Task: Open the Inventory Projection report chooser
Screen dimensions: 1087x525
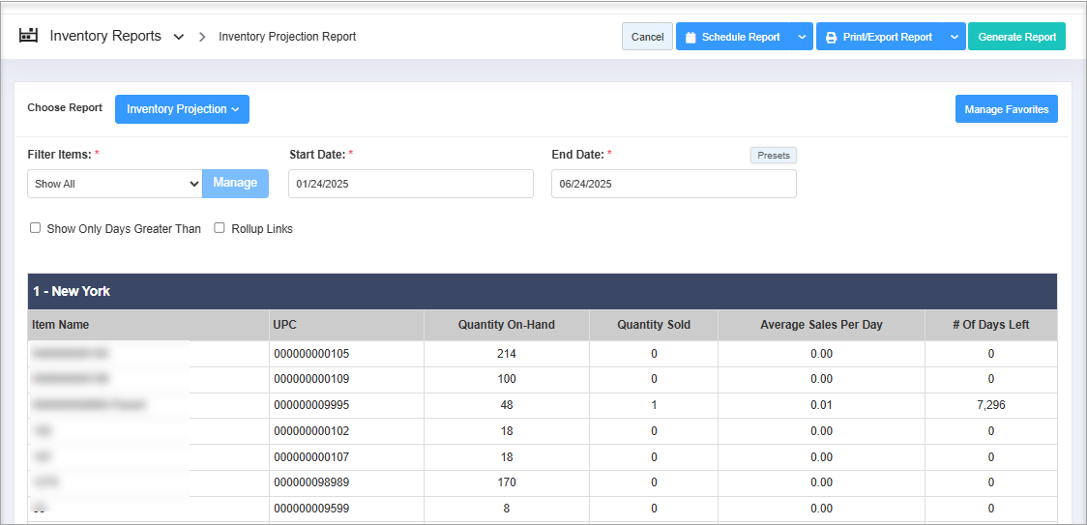Action: point(182,109)
